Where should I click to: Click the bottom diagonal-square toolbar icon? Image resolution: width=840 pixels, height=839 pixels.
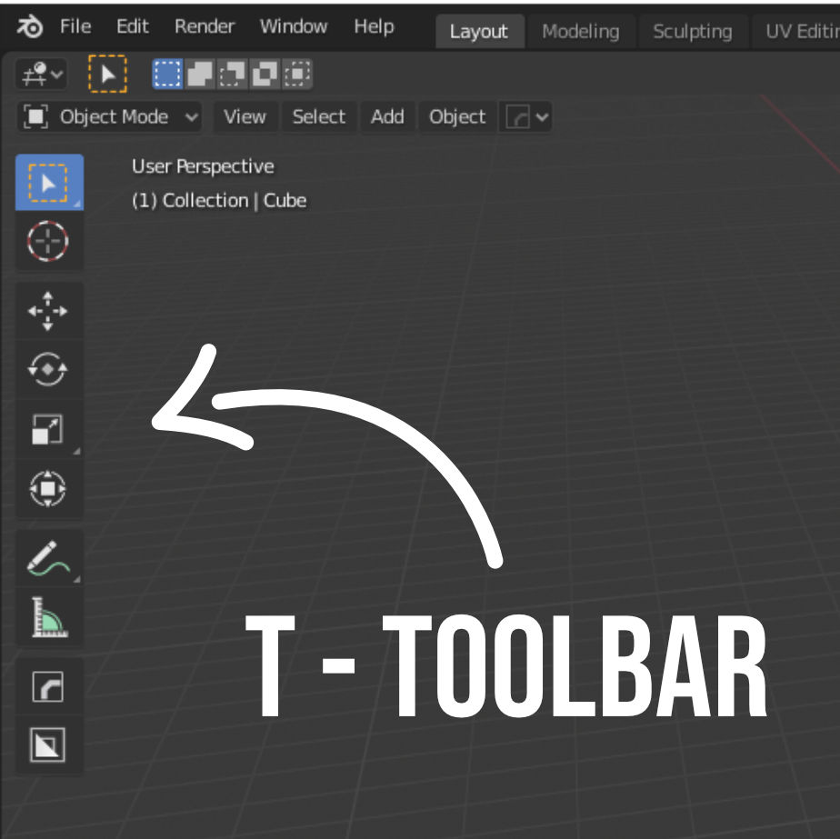48,745
